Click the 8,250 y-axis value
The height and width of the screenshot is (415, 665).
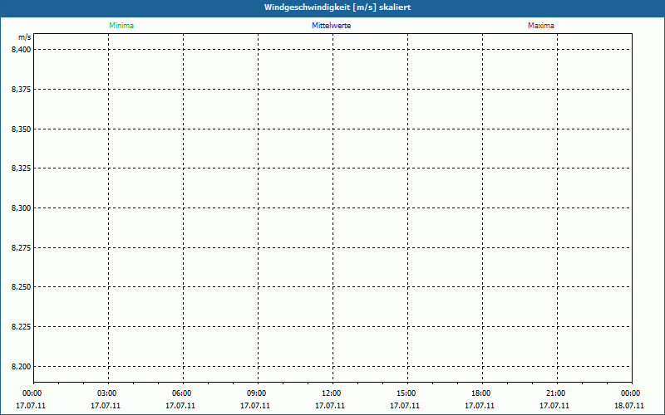point(22,287)
